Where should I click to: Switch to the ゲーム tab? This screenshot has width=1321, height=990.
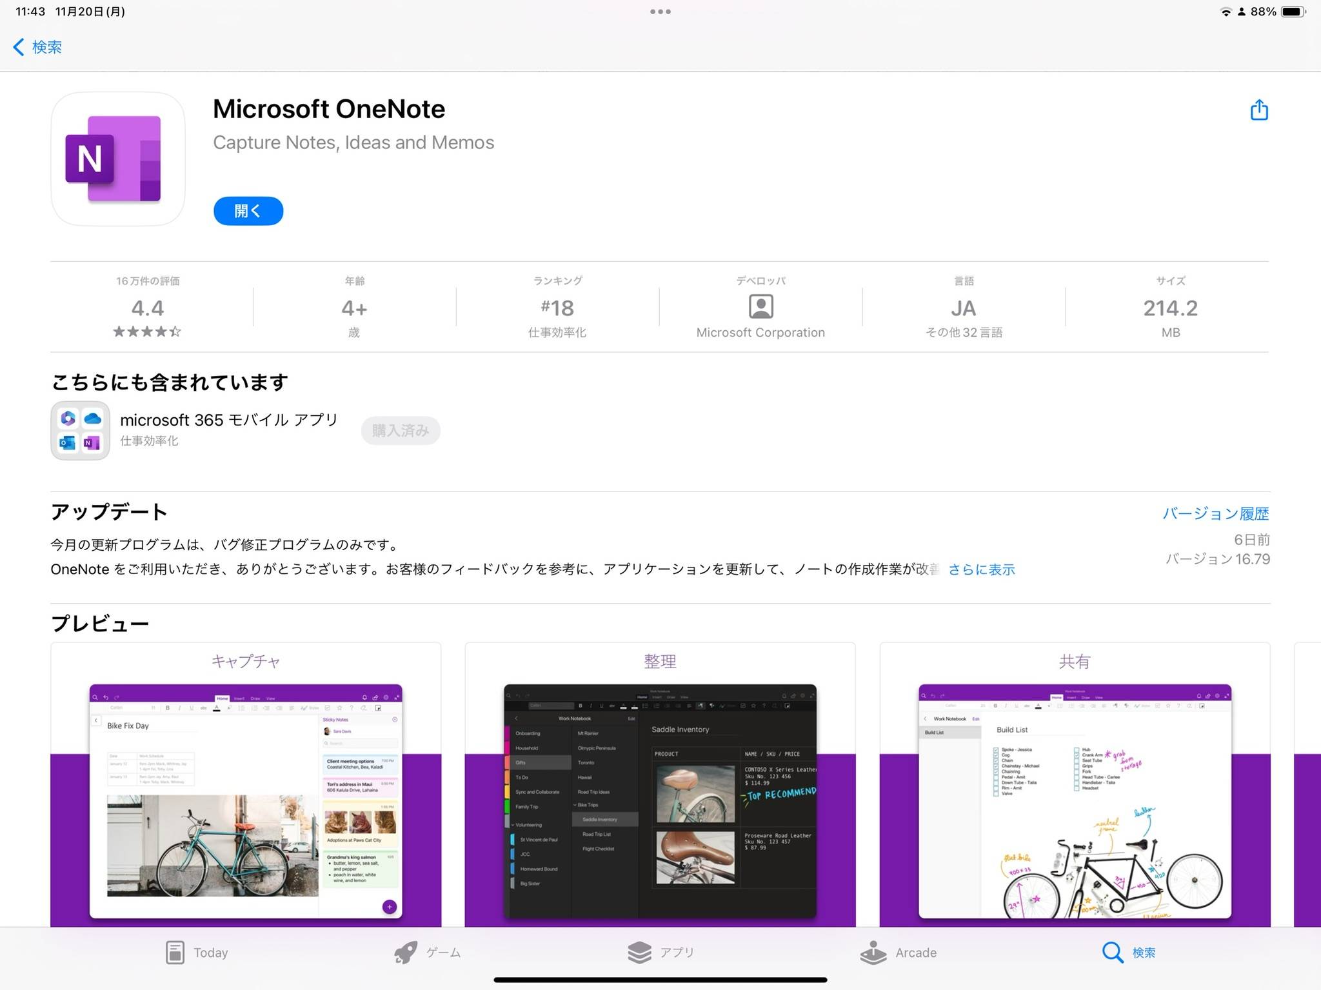pyautogui.click(x=427, y=952)
